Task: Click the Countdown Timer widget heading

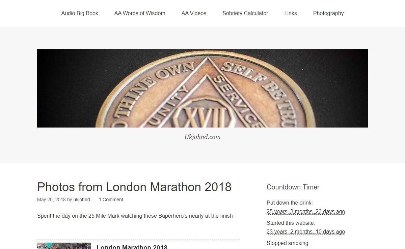Action: pyautogui.click(x=293, y=187)
